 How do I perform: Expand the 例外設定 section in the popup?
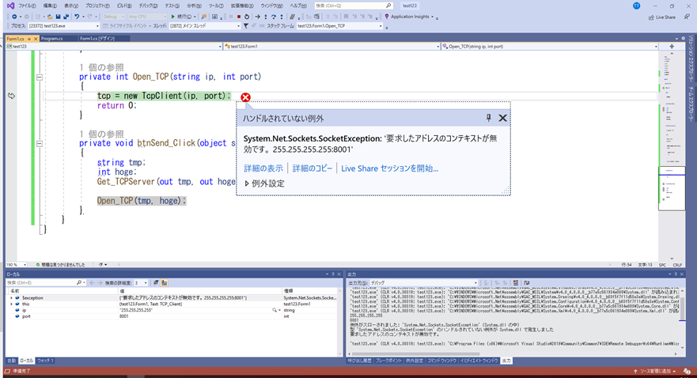(x=247, y=183)
